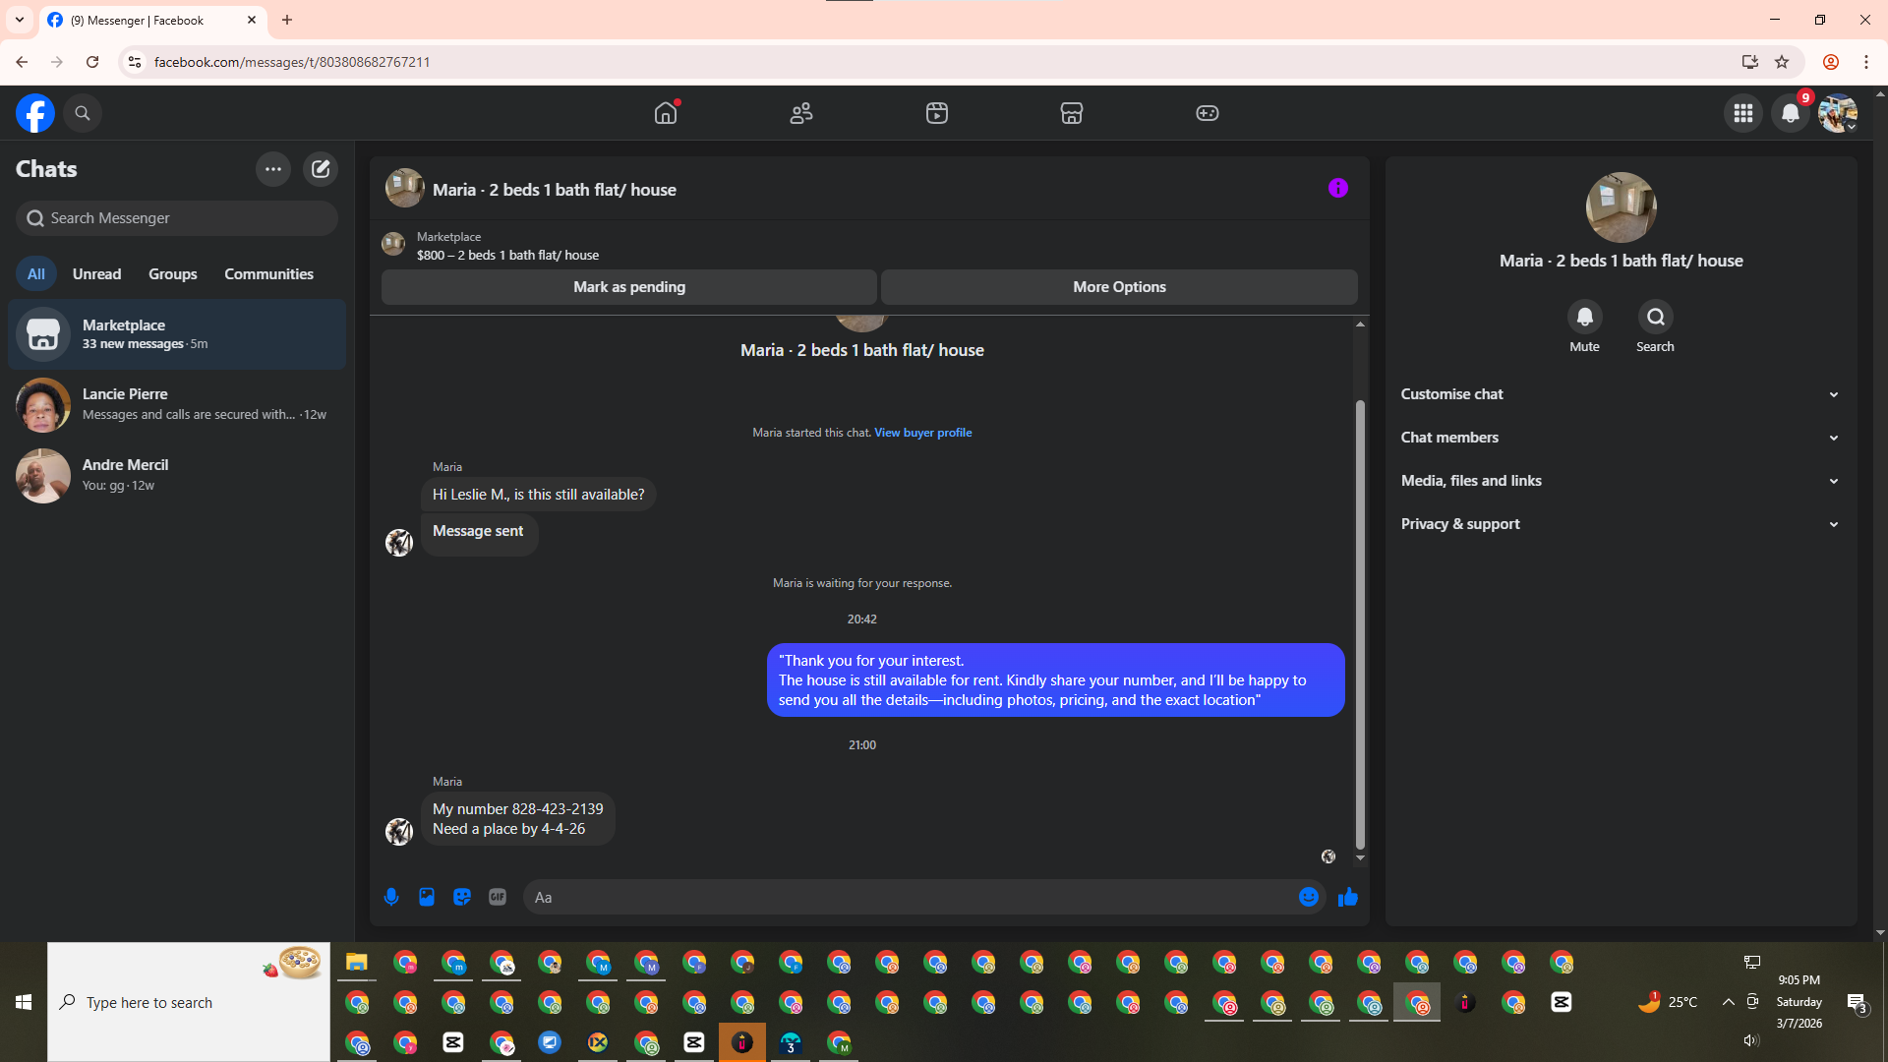Expand Chat members section

tap(1621, 438)
